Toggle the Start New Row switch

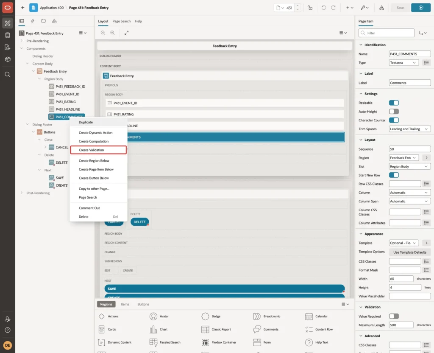pos(394,175)
